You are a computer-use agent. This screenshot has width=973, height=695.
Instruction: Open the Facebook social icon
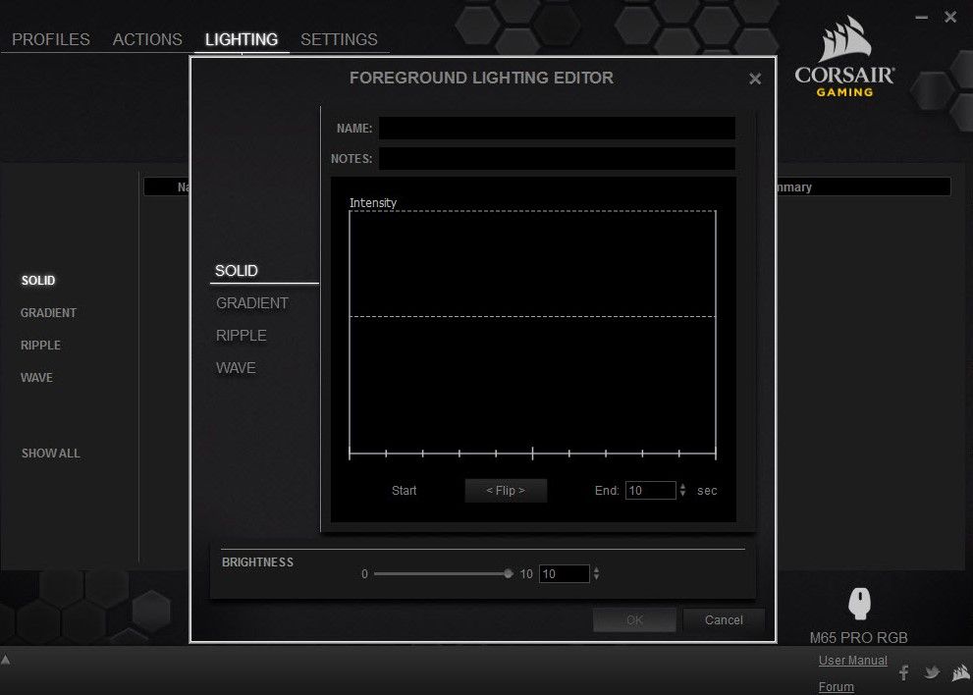pos(904,672)
